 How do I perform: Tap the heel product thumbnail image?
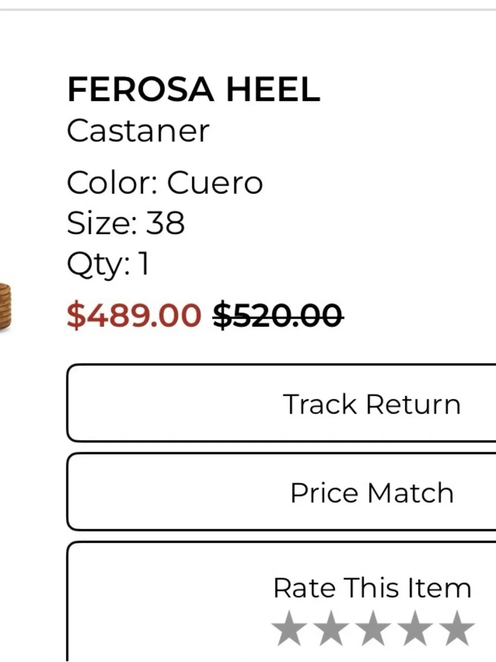5,306
